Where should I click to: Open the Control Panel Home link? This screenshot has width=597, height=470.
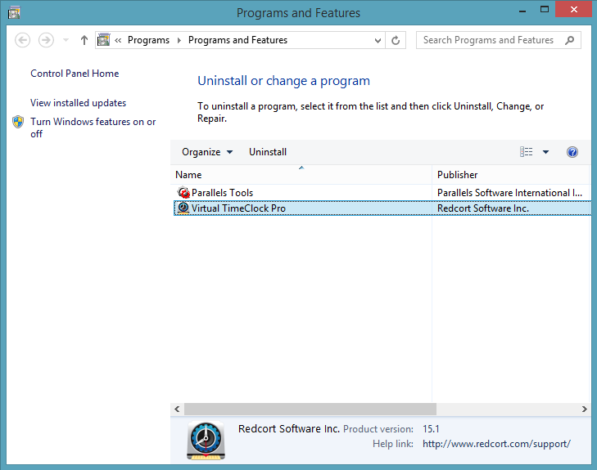point(75,74)
